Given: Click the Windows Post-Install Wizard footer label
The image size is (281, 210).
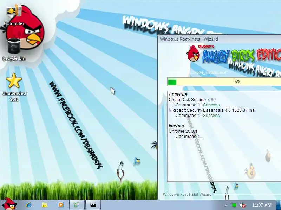Looking at the screenshot, I should tap(187, 194).
